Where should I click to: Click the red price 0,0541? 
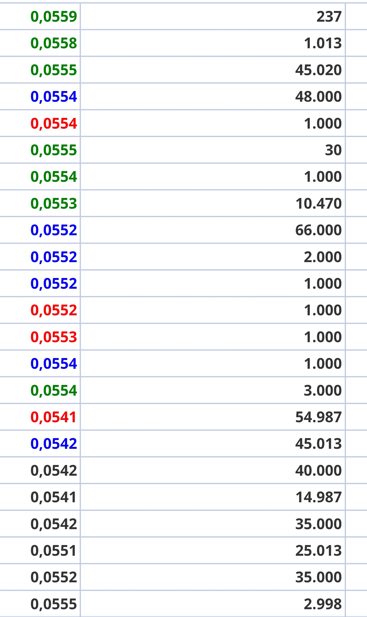coord(53,417)
